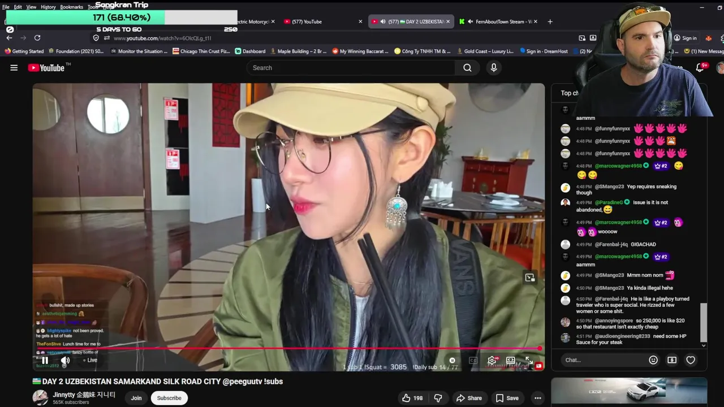Toggle the autoplay switch in player

tap(453, 360)
